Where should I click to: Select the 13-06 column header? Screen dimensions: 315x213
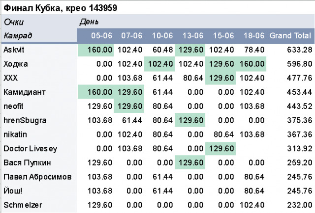(x=192, y=36)
